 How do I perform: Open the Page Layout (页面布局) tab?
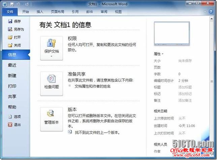click(x=58, y=12)
